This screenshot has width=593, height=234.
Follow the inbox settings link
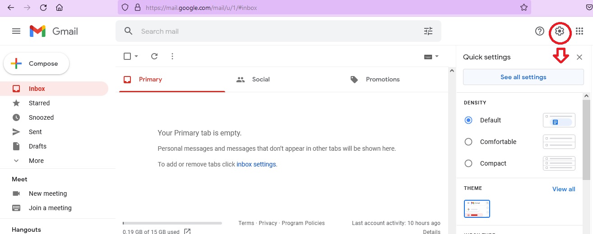[256, 164]
